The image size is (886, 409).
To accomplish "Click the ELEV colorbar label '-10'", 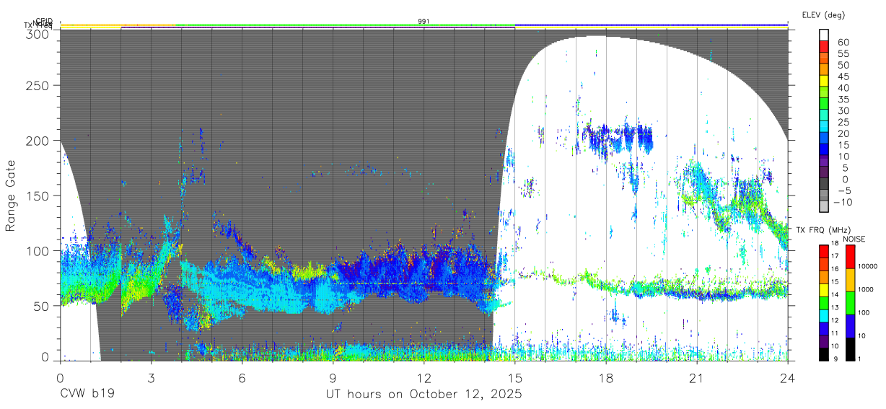I will tap(843, 202).
